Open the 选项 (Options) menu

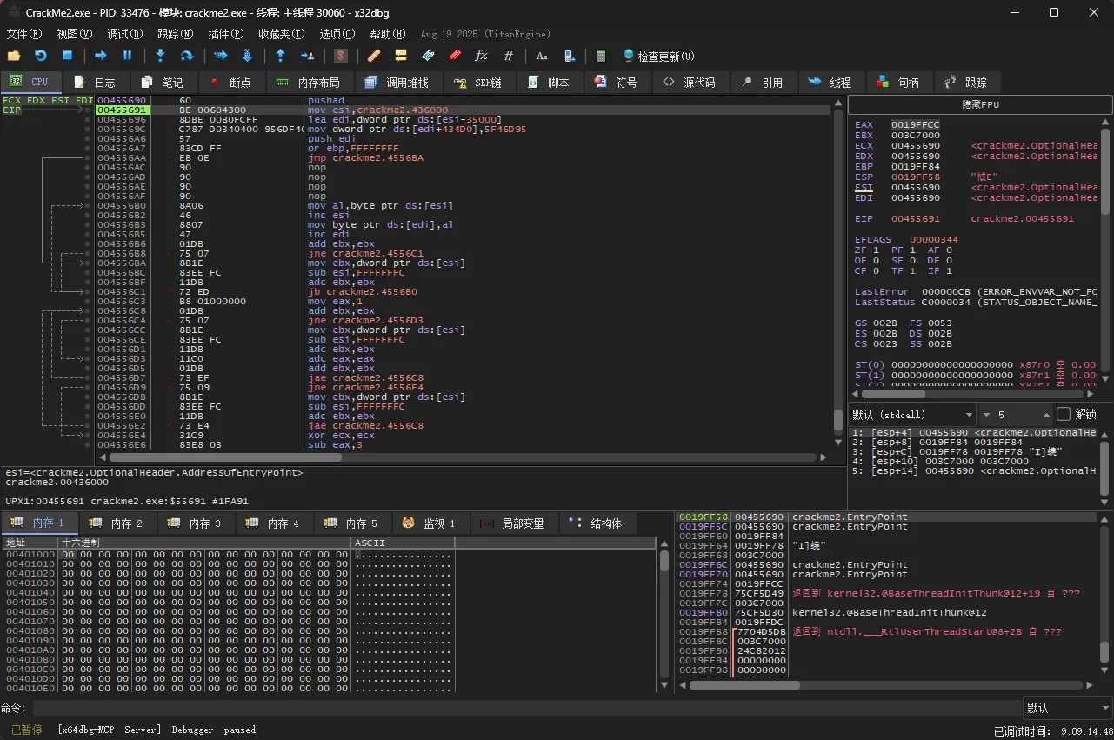[x=337, y=34]
